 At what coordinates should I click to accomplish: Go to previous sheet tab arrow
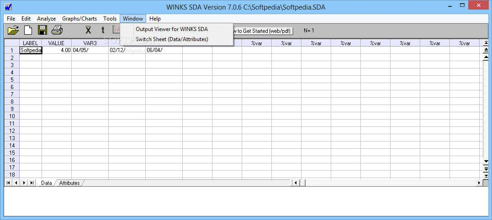[16, 183]
